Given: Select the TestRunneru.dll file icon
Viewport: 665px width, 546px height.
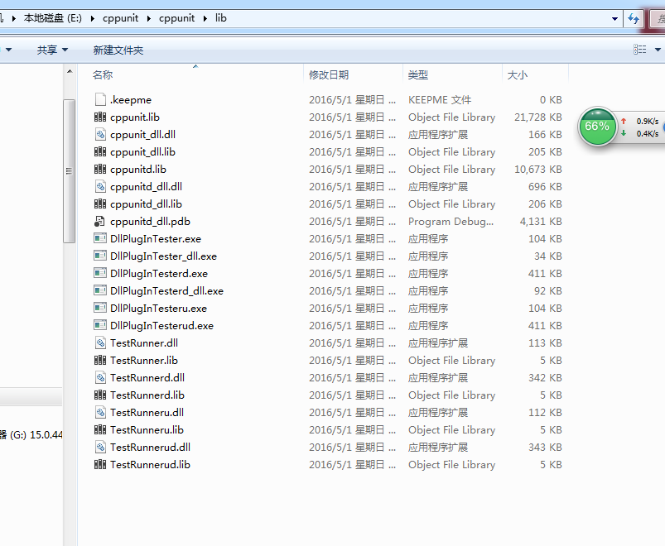Looking at the screenshot, I should click(x=100, y=412).
